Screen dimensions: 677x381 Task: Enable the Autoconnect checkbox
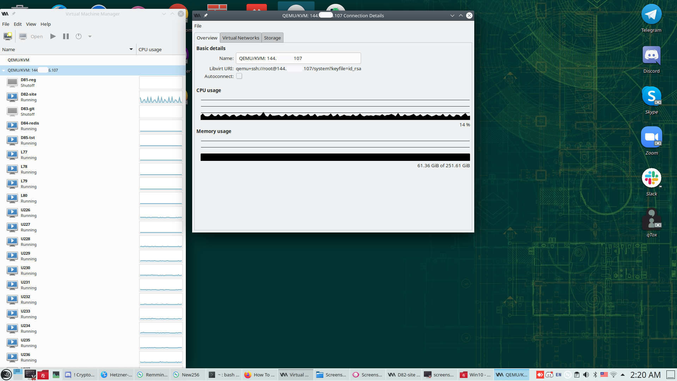click(239, 76)
